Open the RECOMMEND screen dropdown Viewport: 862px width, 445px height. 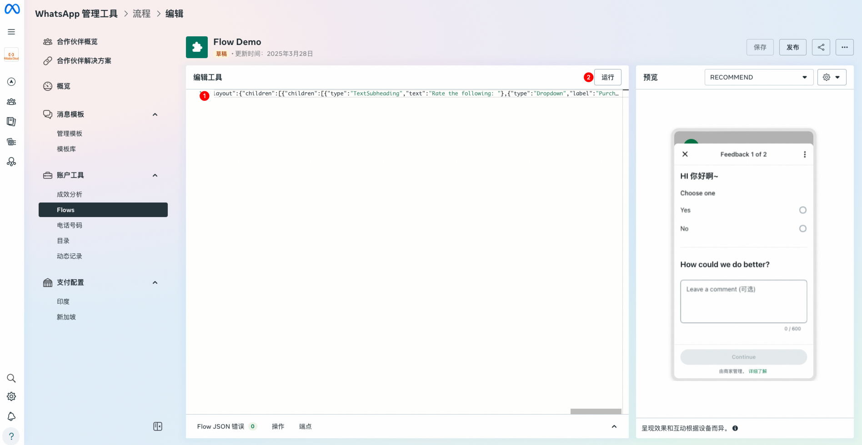[x=759, y=77]
